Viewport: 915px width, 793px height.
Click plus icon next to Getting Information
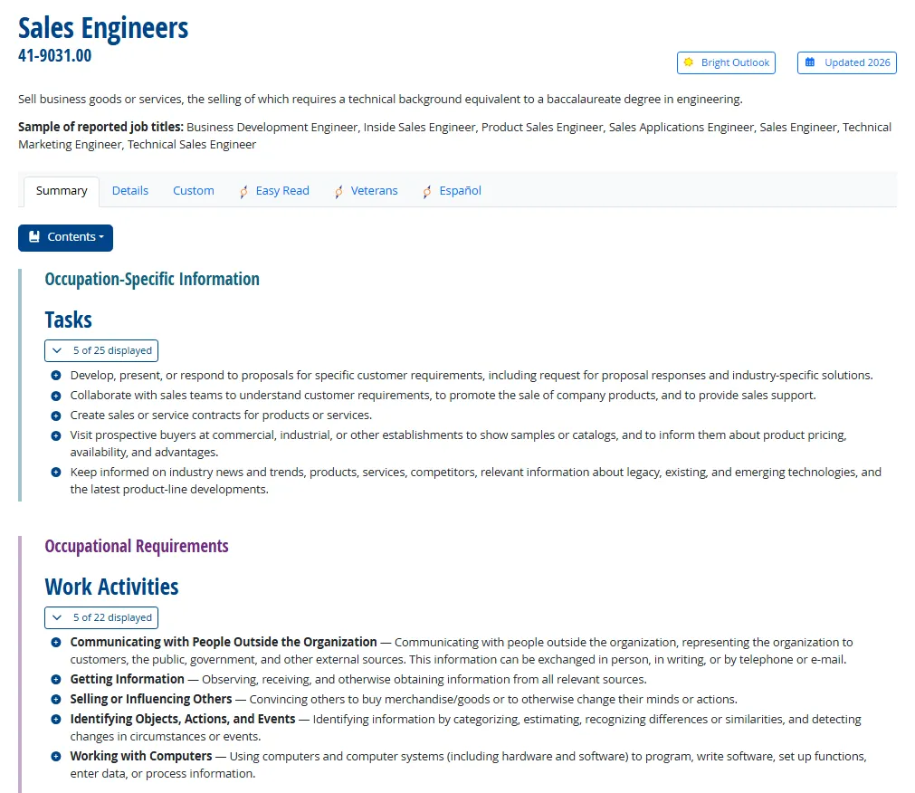pyautogui.click(x=56, y=679)
